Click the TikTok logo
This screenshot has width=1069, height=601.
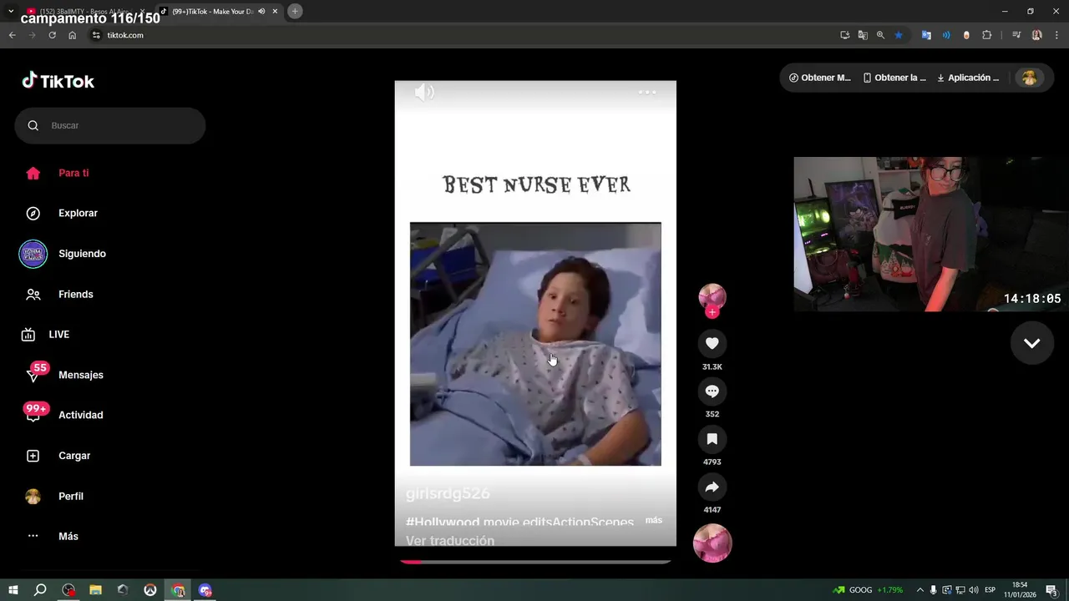(x=58, y=81)
